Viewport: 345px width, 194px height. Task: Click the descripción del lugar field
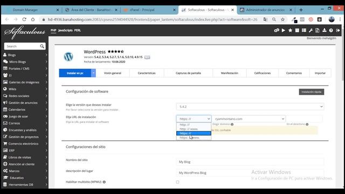pyautogui.click(x=250, y=172)
